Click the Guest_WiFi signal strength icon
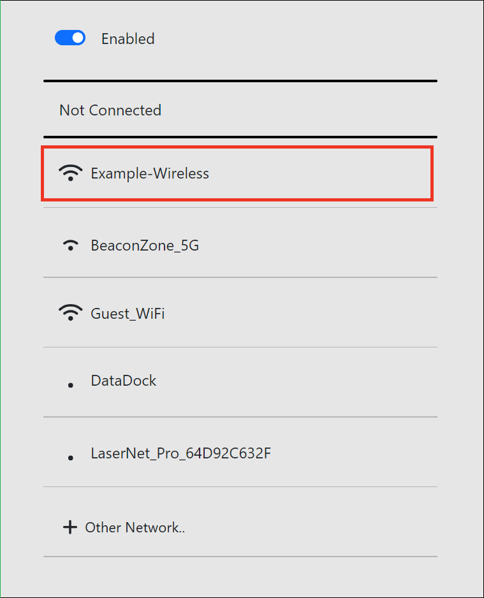Screen dimensions: 484x598 tap(70, 313)
